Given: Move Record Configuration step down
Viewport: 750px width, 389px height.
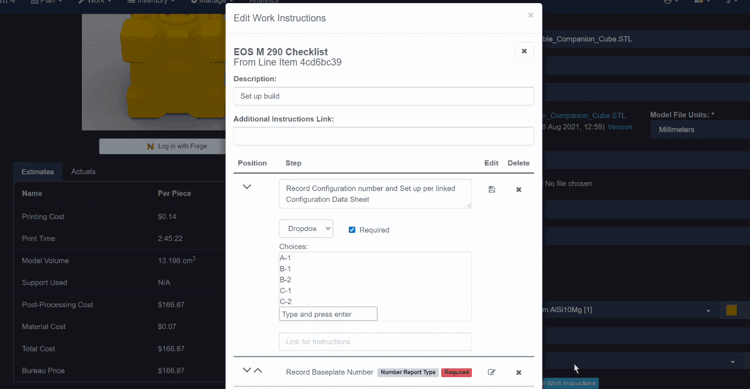Looking at the screenshot, I should click(247, 187).
